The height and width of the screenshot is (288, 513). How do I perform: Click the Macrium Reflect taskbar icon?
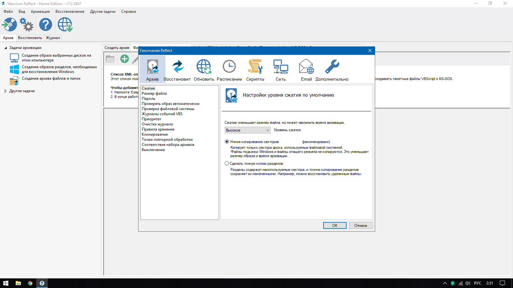[42, 283]
